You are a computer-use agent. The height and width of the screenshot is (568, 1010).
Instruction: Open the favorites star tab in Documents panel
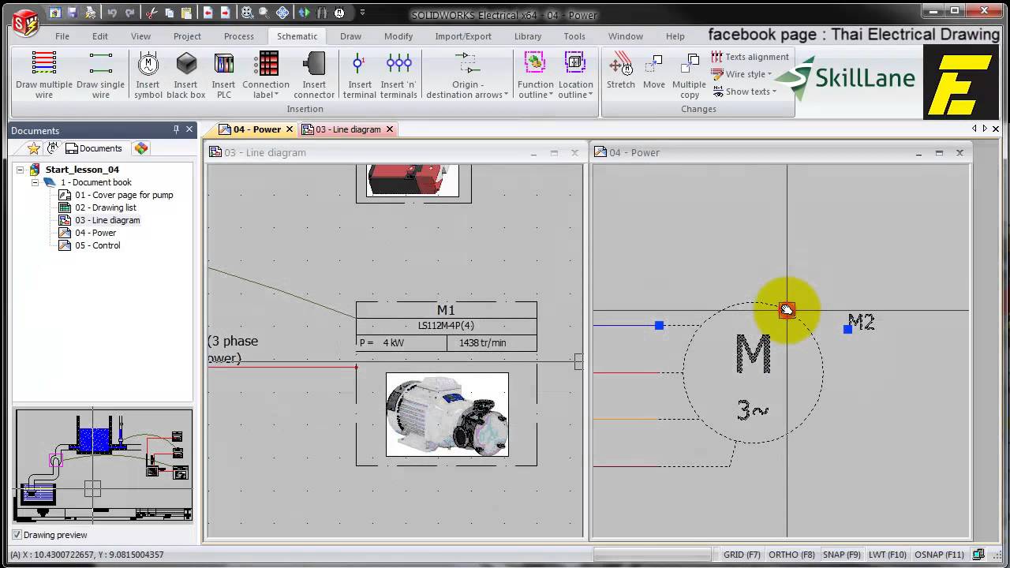34,148
